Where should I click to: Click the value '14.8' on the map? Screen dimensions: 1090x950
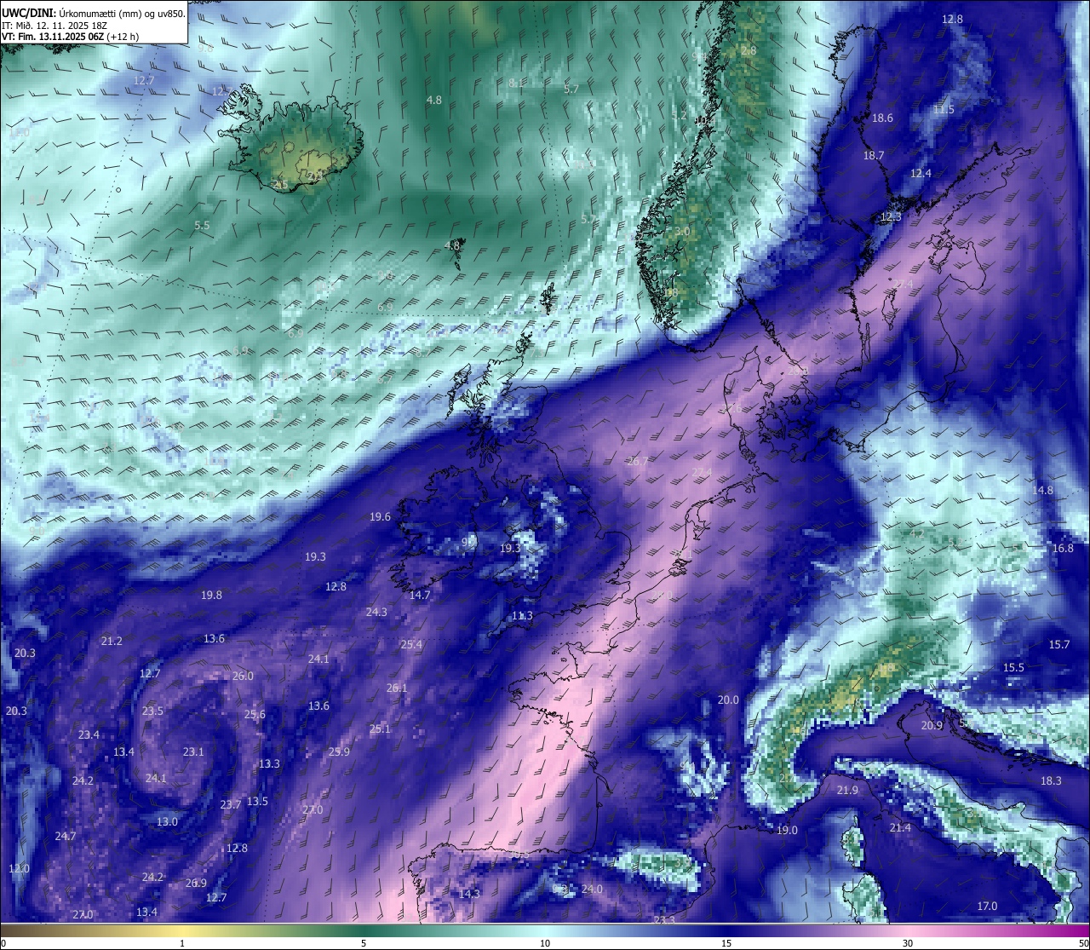coord(1042,491)
